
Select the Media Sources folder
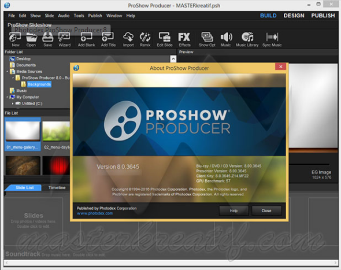pyautogui.click(x=29, y=71)
